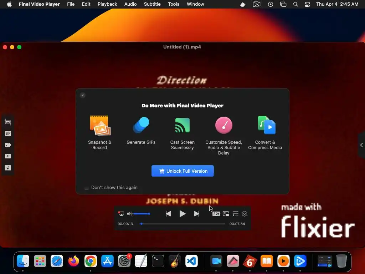Click the Generate GIFs feature icon
365x274 pixels.
click(x=141, y=125)
